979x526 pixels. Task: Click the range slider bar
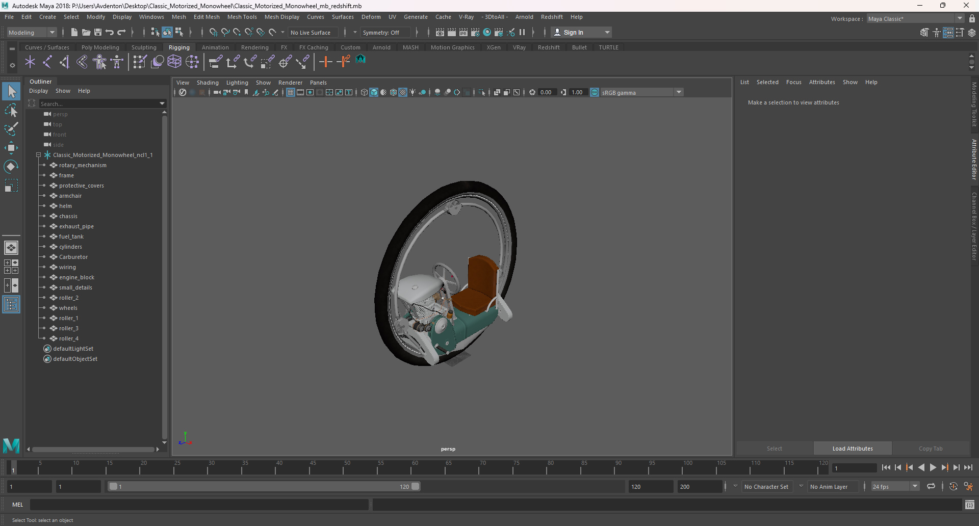click(x=264, y=486)
